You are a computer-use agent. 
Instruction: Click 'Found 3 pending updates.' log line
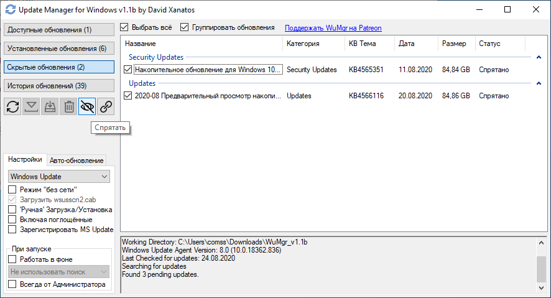160,274
